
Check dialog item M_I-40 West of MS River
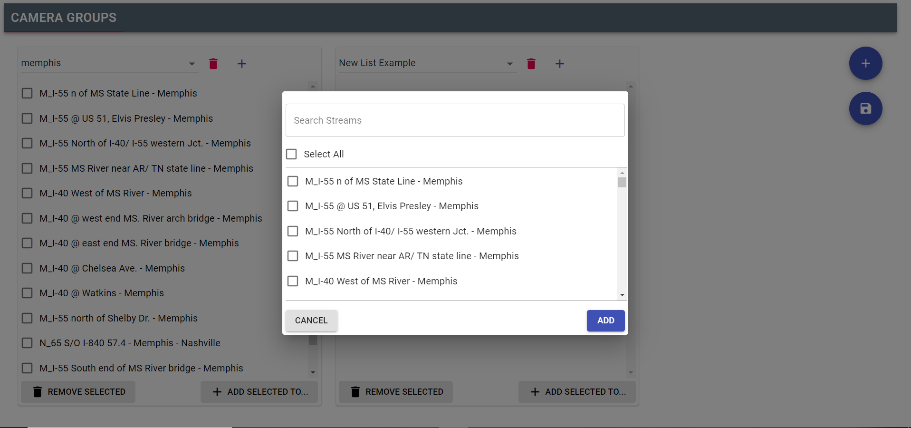pos(293,281)
